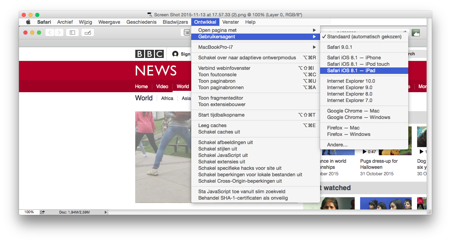Open the Safari application menu
This screenshot has width=451, height=242.
(x=44, y=22)
